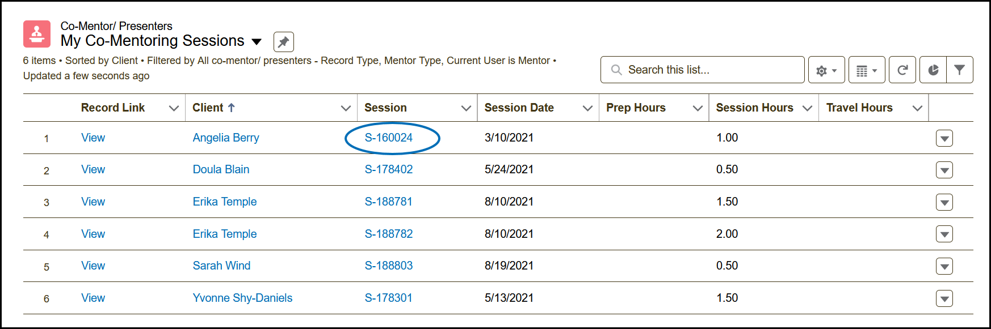Image resolution: width=991 pixels, height=329 pixels.
Task: Click the Search this list field
Action: (x=702, y=70)
